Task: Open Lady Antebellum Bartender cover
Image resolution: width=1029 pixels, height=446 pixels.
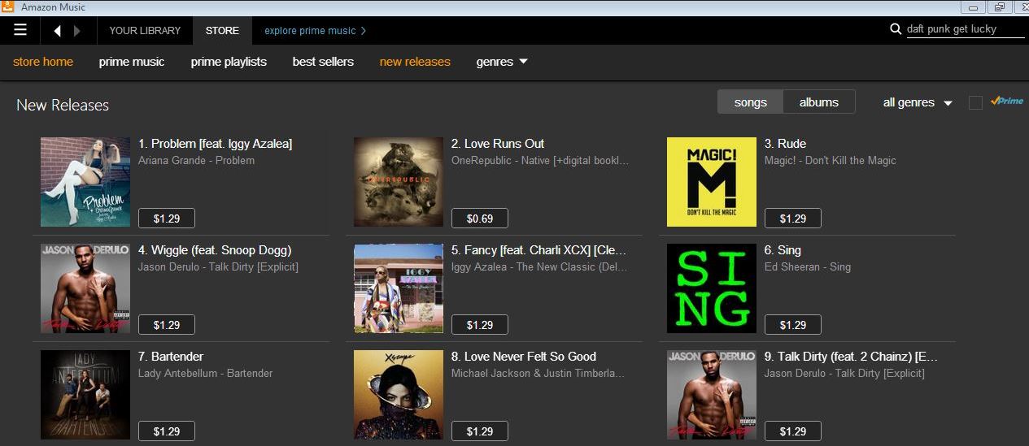Action: coord(85,395)
